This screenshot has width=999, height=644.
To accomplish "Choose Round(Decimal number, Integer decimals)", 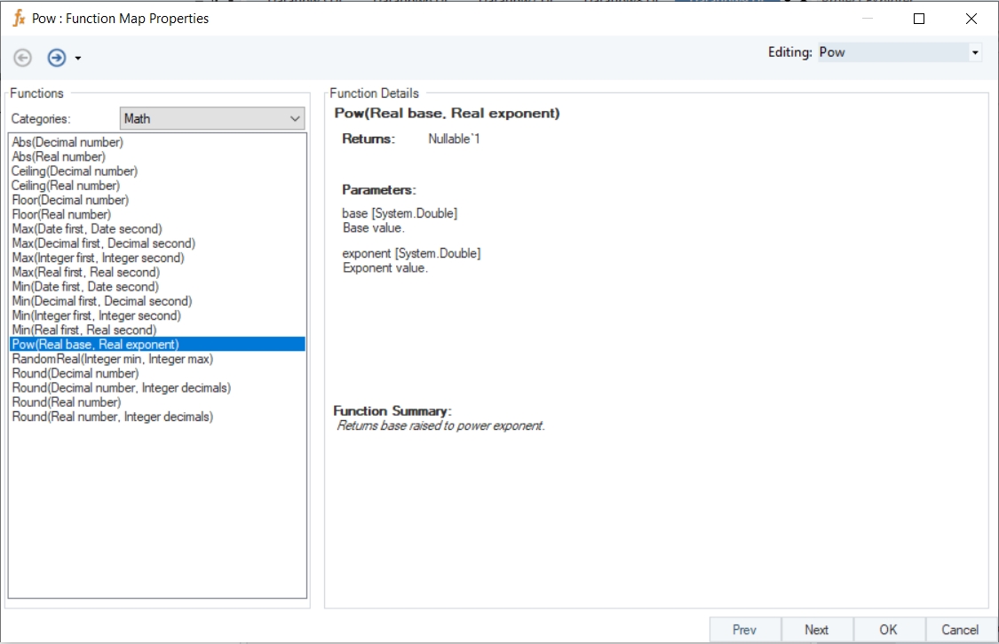I will coord(121,387).
